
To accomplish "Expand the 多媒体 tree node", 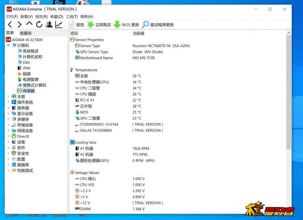I will click(x=8, y=119).
